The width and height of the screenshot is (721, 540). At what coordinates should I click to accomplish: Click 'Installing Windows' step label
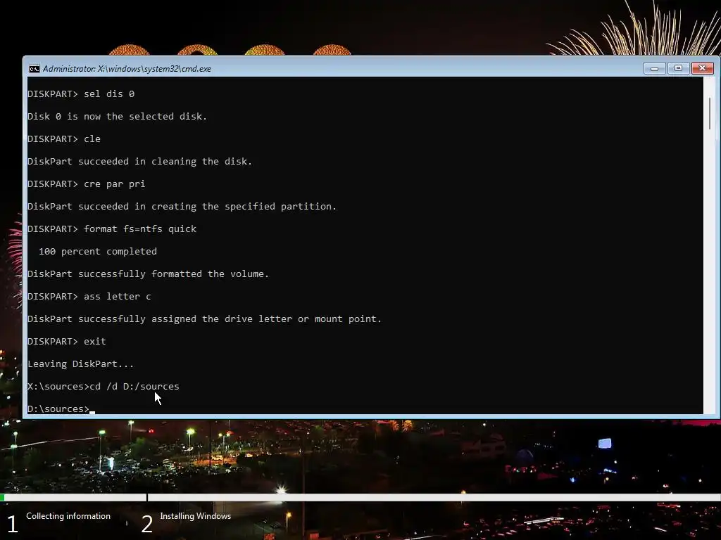pyautogui.click(x=196, y=516)
